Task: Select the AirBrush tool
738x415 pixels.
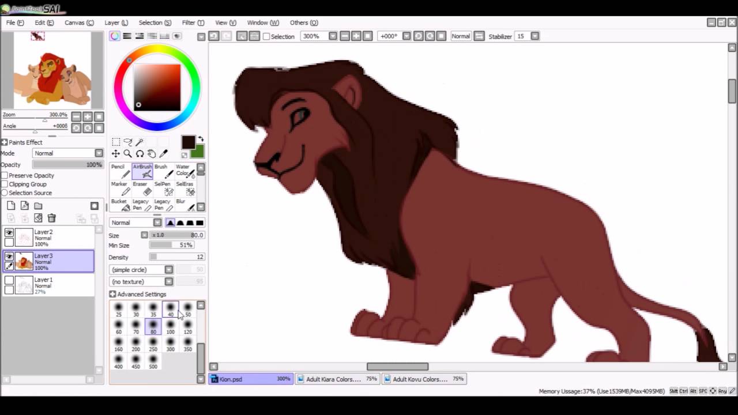Action: 142,171
